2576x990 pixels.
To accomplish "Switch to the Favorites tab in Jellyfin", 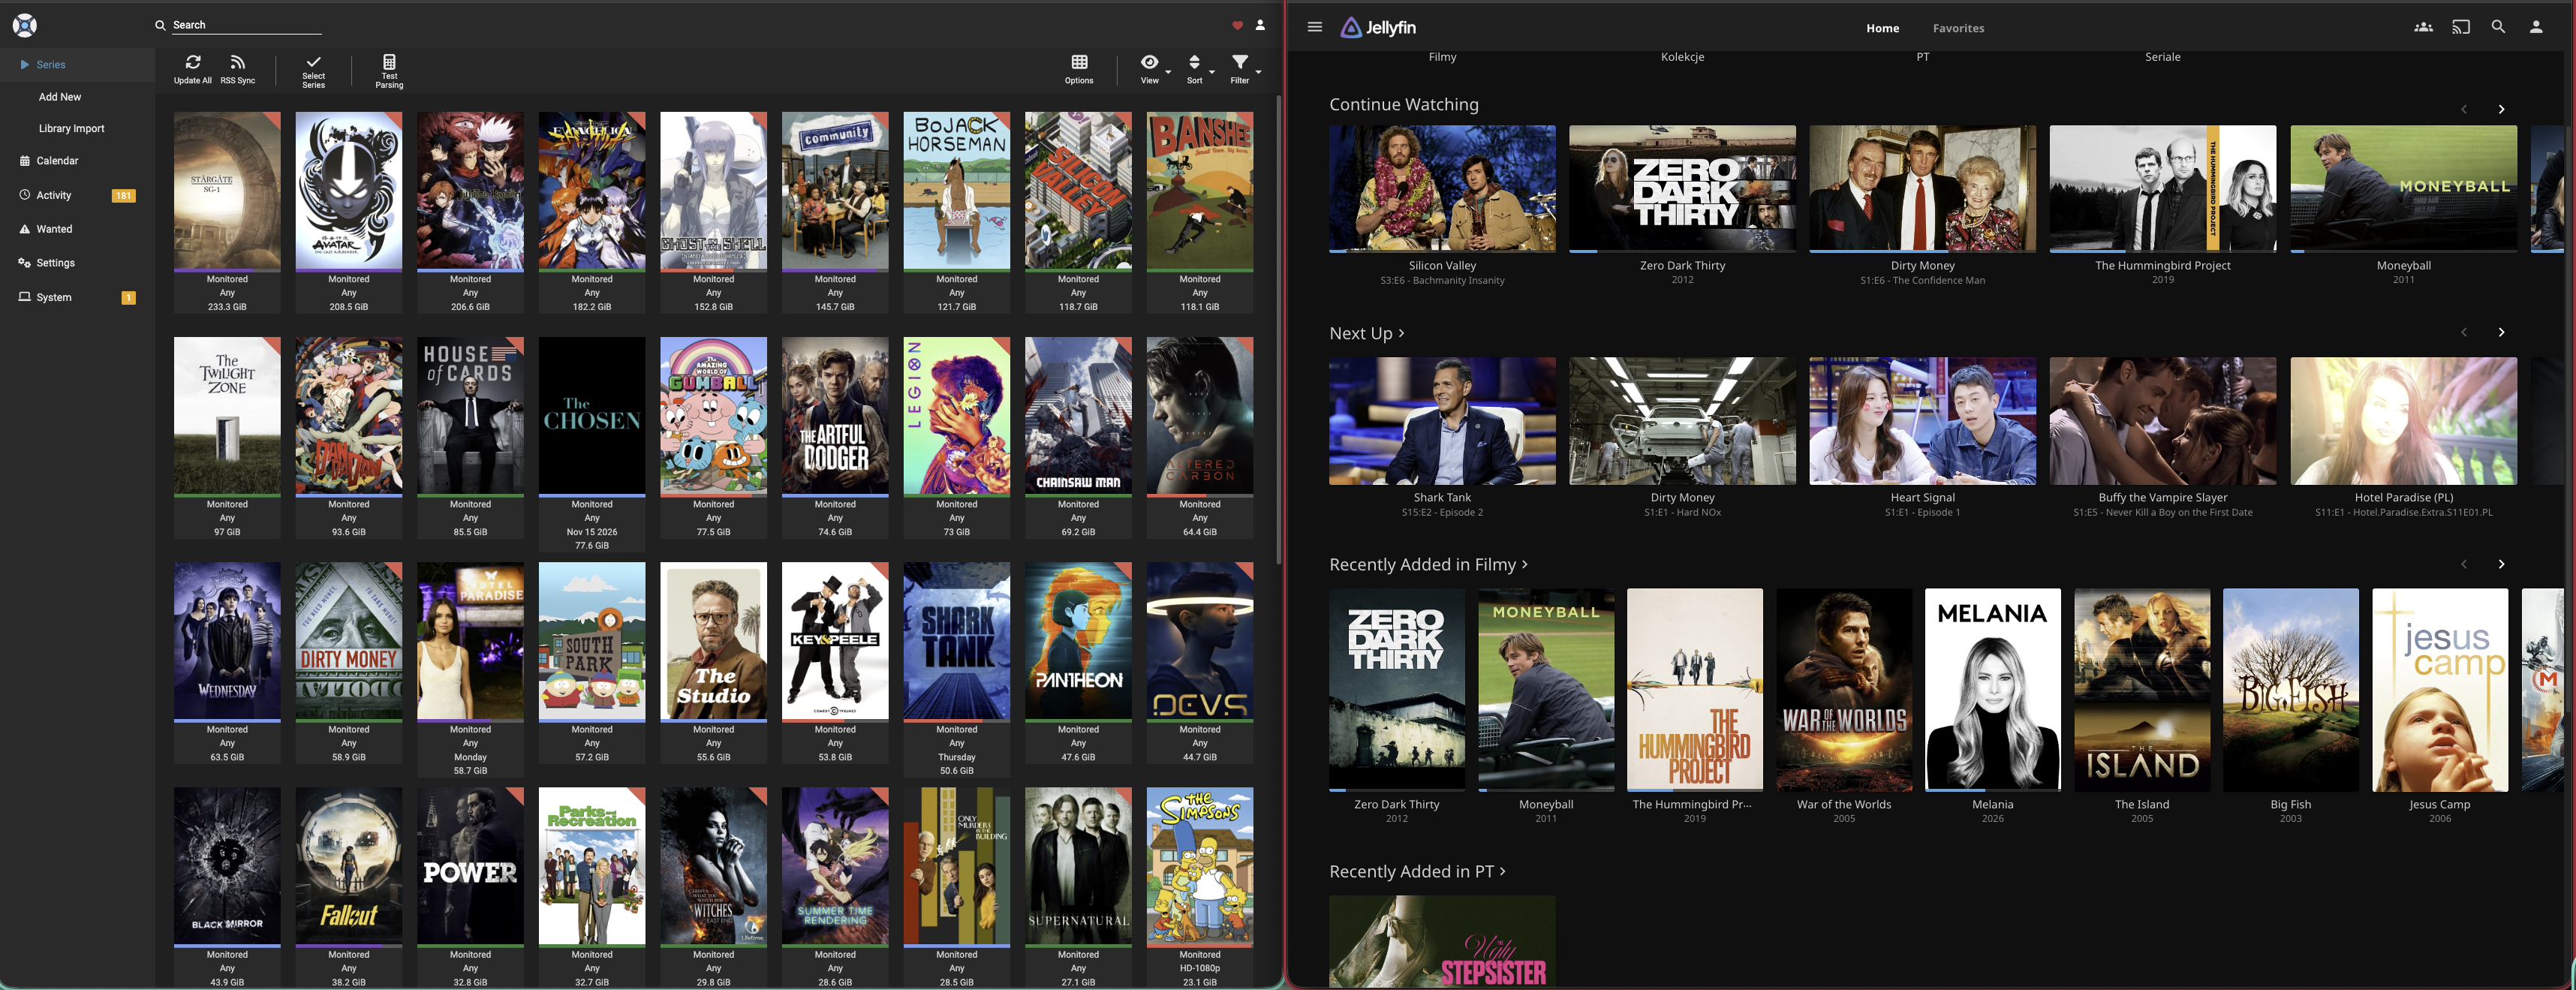I will pyautogui.click(x=1958, y=27).
